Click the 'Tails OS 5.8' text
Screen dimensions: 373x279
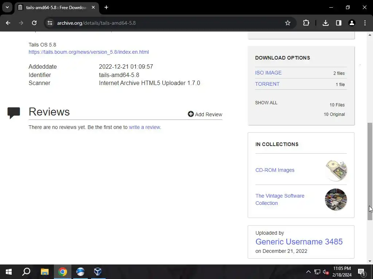pos(42,45)
